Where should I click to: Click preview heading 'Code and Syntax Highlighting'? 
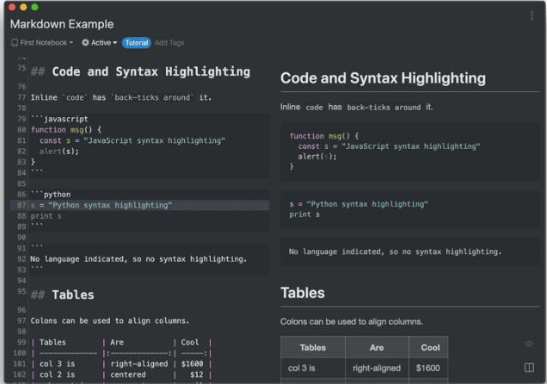pos(383,78)
